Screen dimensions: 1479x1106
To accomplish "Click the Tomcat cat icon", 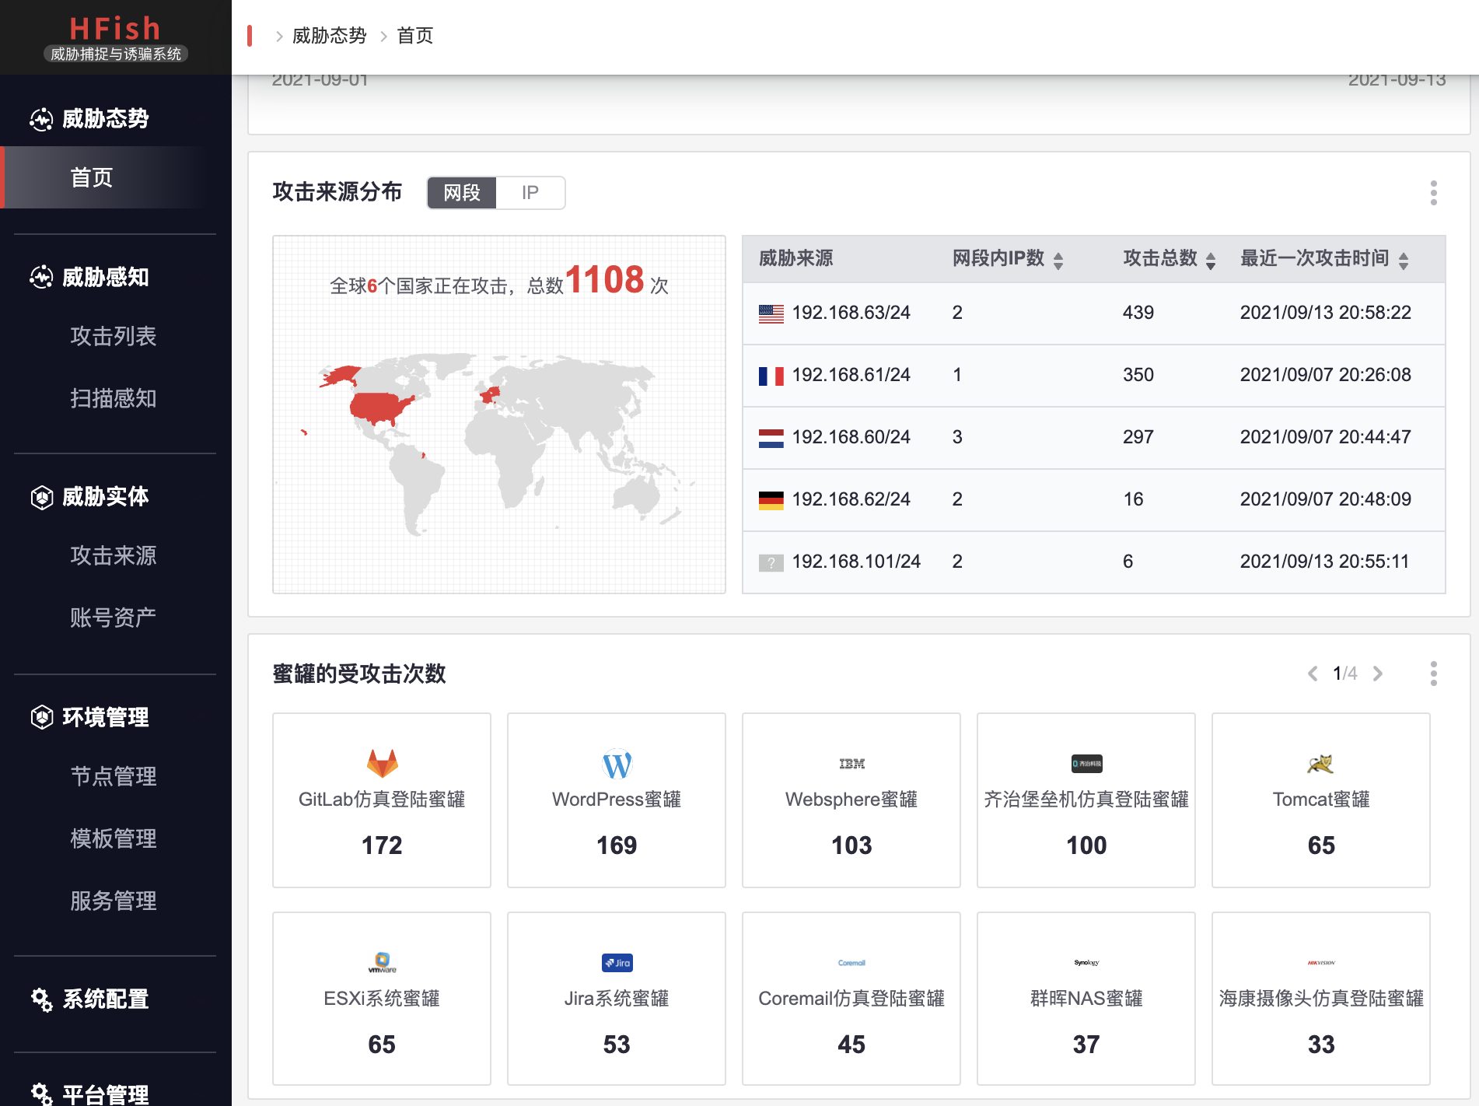I will [x=1320, y=764].
